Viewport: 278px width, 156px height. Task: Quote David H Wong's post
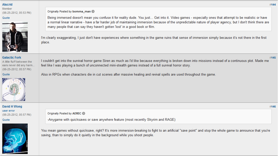pos(6,120)
